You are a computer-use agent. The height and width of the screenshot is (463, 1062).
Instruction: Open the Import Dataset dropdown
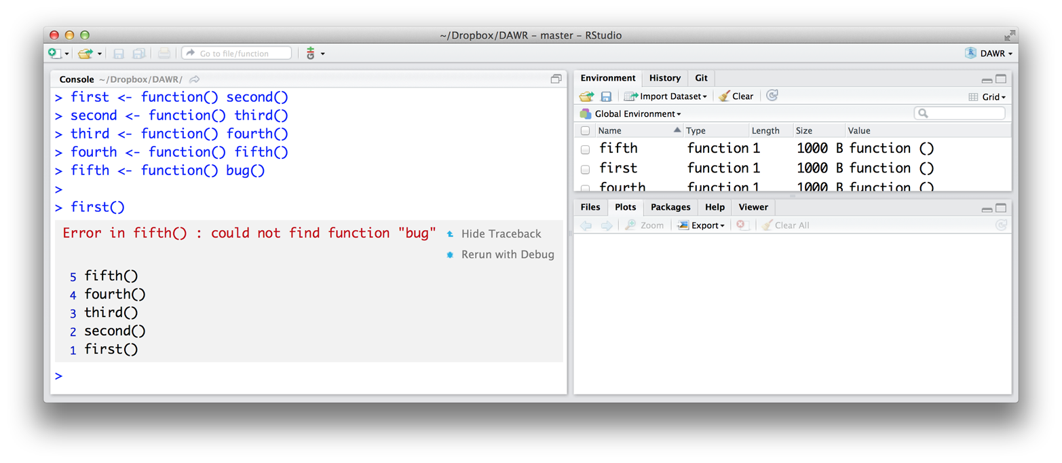(x=664, y=96)
